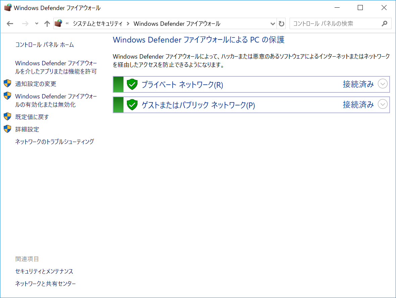
Task: Click the firewall icon in the address bar
Action: [x=59, y=23]
